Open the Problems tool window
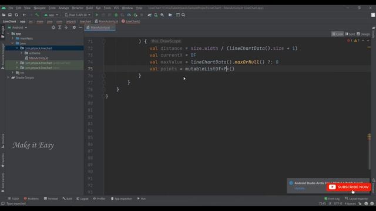The width and height of the screenshot is (376, 211). 31,199
